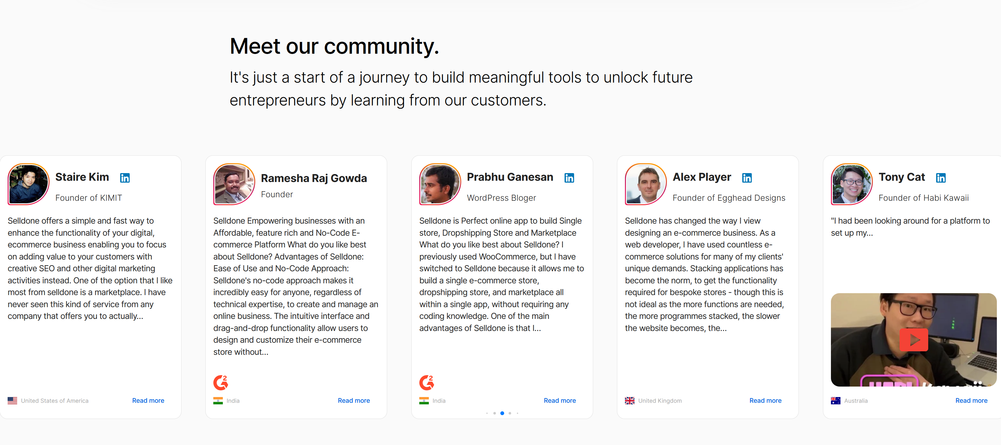Open Tony Cat's LinkedIn icon
This screenshot has width=1001, height=445.
pyautogui.click(x=941, y=178)
